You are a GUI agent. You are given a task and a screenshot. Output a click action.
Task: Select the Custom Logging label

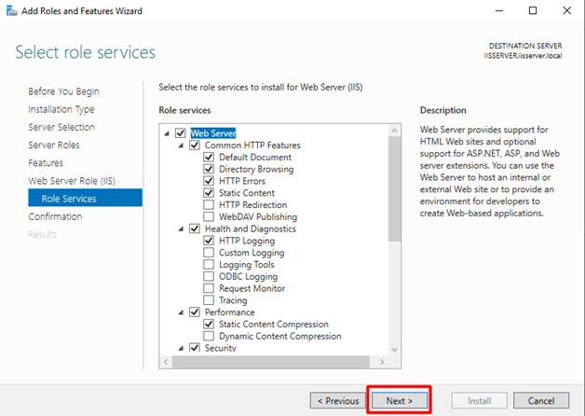coord(252,253)
